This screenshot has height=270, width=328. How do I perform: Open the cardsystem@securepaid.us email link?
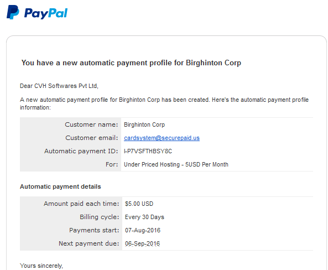pyautogui.click(x=162, y=138)
